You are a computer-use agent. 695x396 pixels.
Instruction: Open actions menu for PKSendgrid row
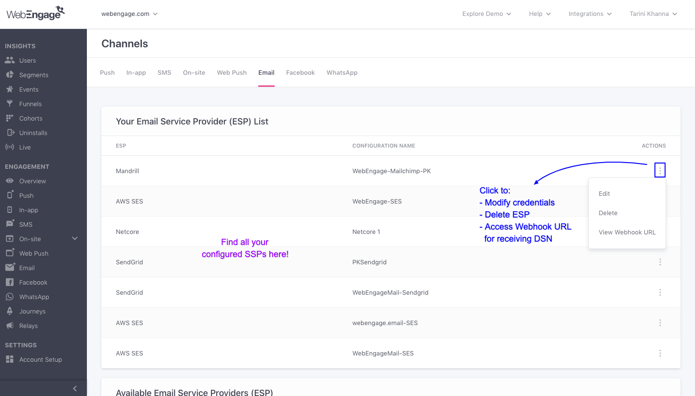(660, 262)
